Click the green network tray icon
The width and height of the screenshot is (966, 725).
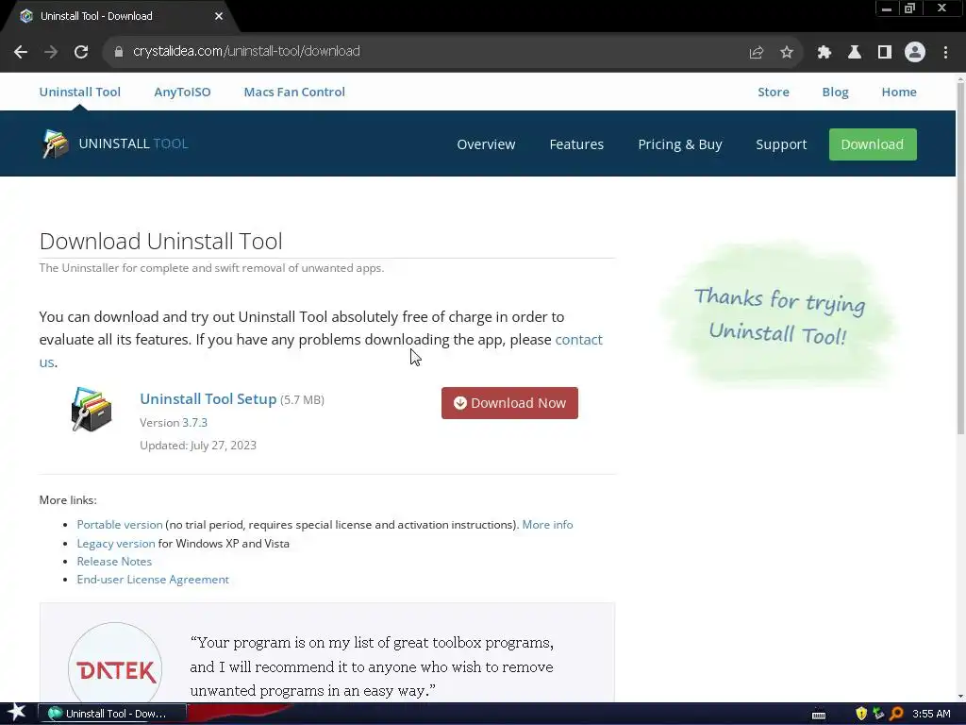tap(878, 714)
